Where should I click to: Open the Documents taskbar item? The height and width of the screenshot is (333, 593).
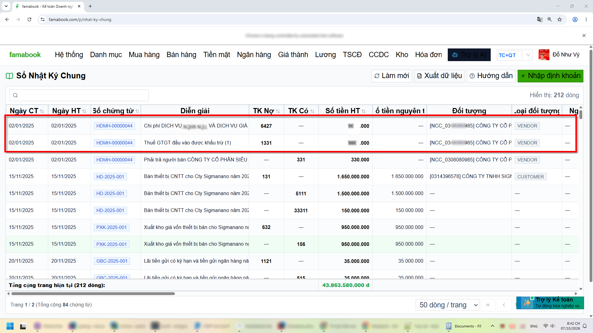tap(464, 326)
